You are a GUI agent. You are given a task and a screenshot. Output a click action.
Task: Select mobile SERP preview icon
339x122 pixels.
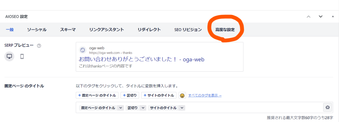(x=22, y=56)
